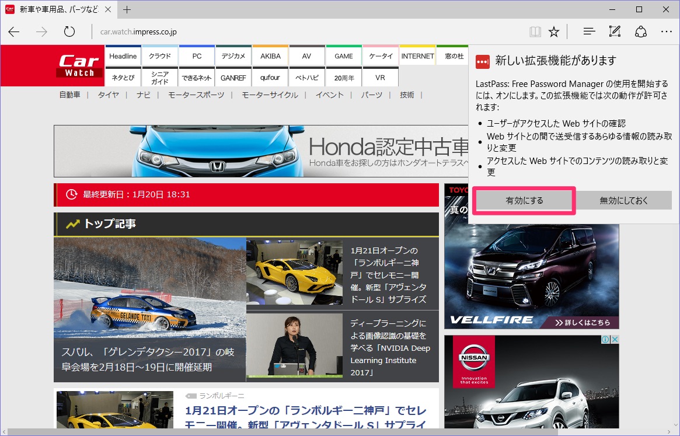The image size is (680, 436).
Task: Go to the タイヤ category
Action: pos(109,95)
